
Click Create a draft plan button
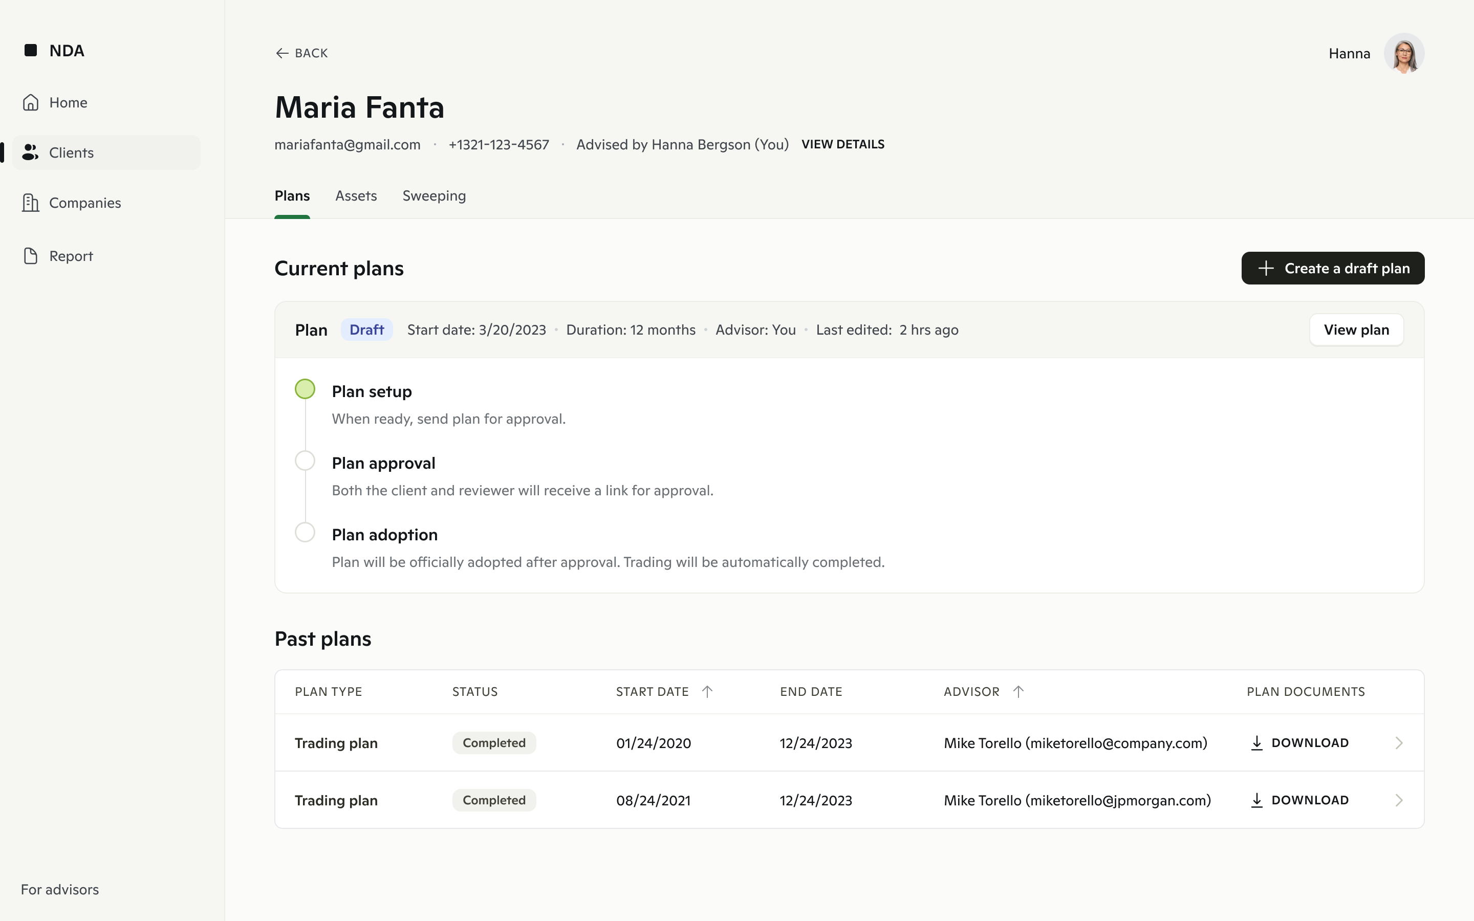click(x=1333, y=269)
